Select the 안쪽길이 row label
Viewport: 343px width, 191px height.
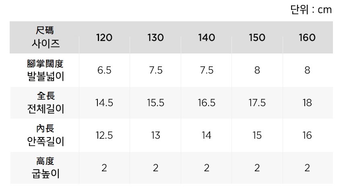45,135
